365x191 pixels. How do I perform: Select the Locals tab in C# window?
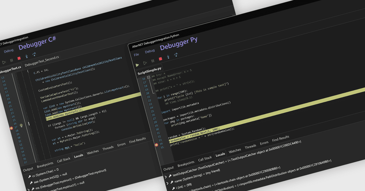pos(78,156)
